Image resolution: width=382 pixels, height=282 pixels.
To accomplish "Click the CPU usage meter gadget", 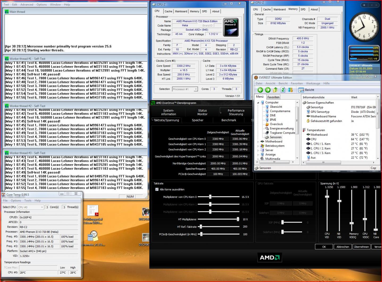I will pos(363,53).
